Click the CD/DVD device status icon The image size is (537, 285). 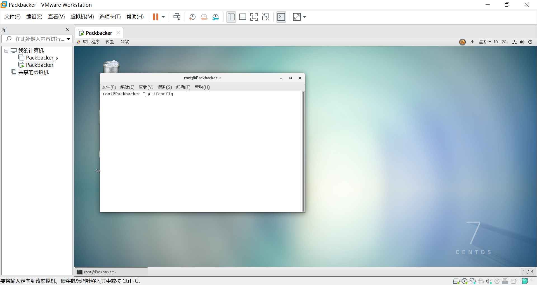point(465,281)
